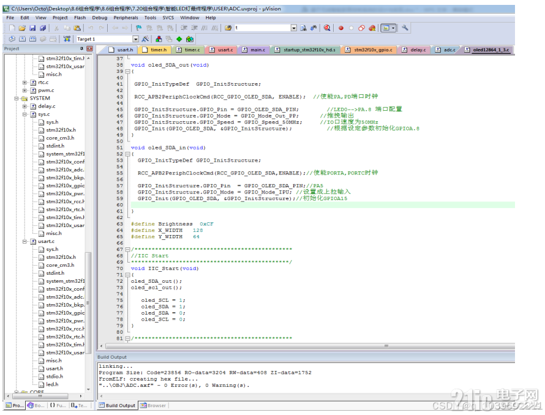Switch to the stm32f10x_gpio.c tab
This screenshot has width=545, height=415.
coord(369,50)
